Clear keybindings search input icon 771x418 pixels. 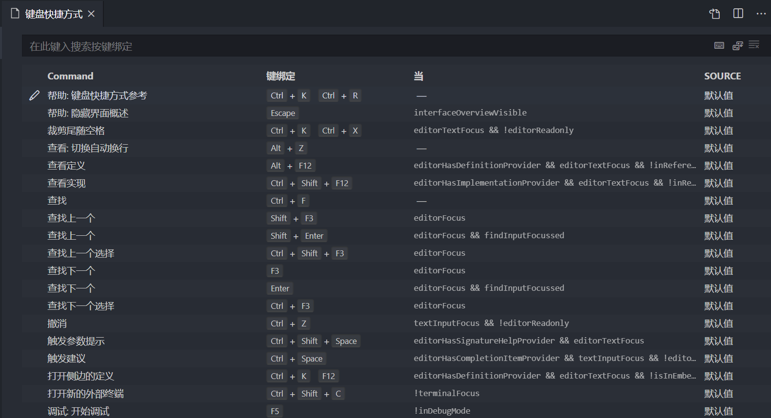(754, 45)
